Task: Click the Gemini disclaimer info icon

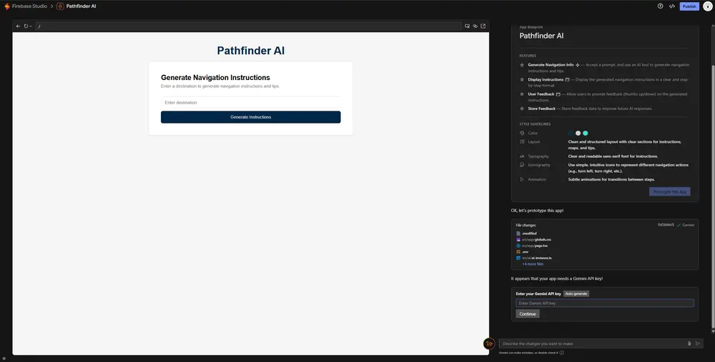Action: coord(562,353)
